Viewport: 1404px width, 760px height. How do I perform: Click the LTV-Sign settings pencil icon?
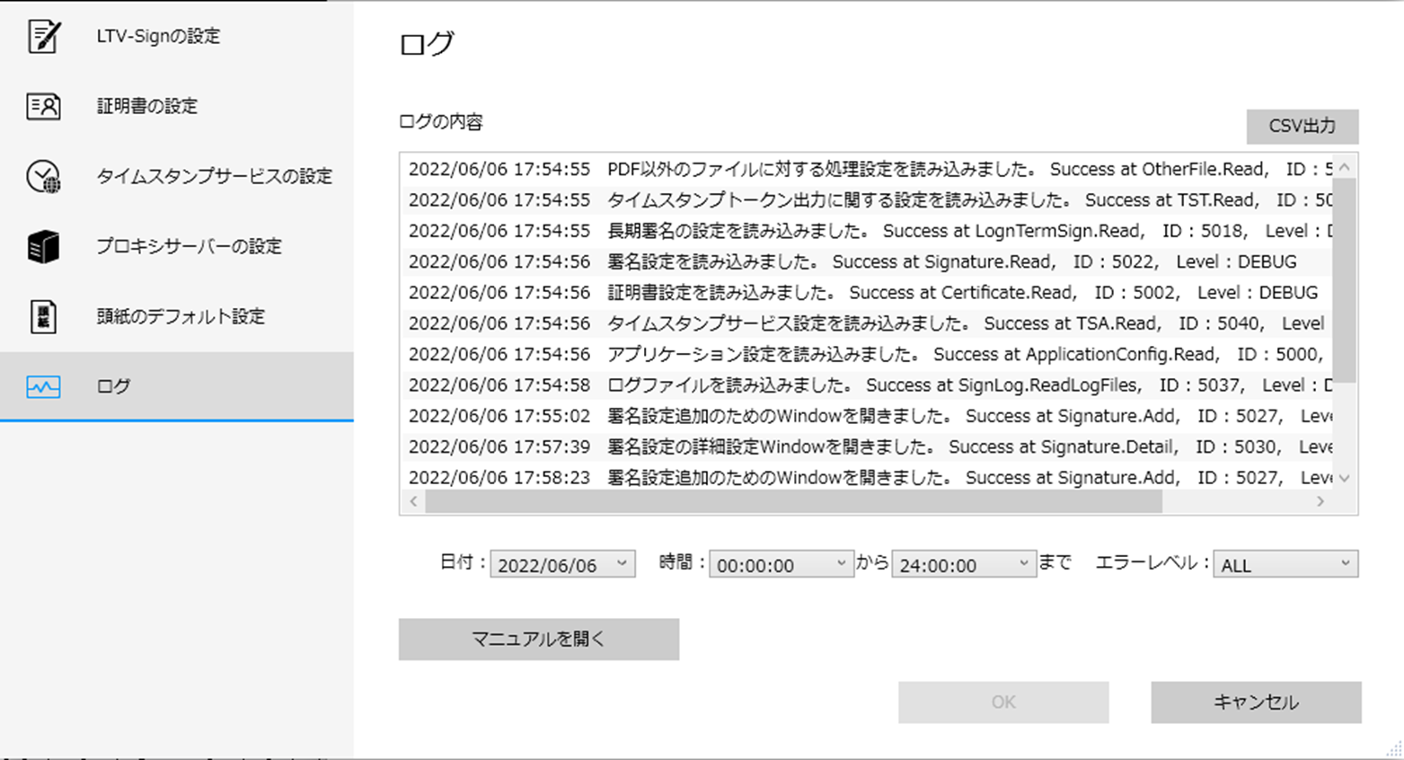[43, 37]
